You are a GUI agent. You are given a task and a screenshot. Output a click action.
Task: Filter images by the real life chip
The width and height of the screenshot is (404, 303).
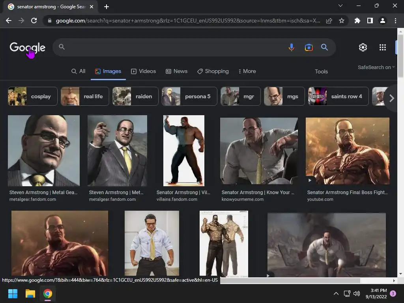85,96
